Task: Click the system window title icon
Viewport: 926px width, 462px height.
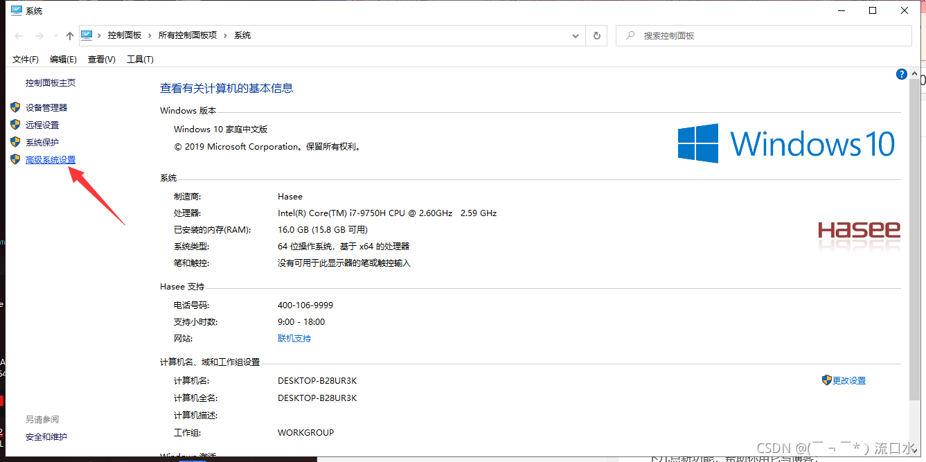Action: [x=17, y=10]
